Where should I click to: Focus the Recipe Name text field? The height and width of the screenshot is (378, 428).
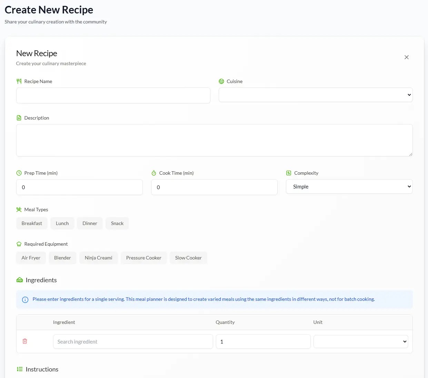click(x=113, y=95)
